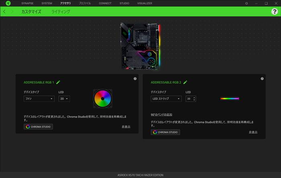Go forward with the right arrow
The height and width of the screenshot is (178, 281).
12,12
